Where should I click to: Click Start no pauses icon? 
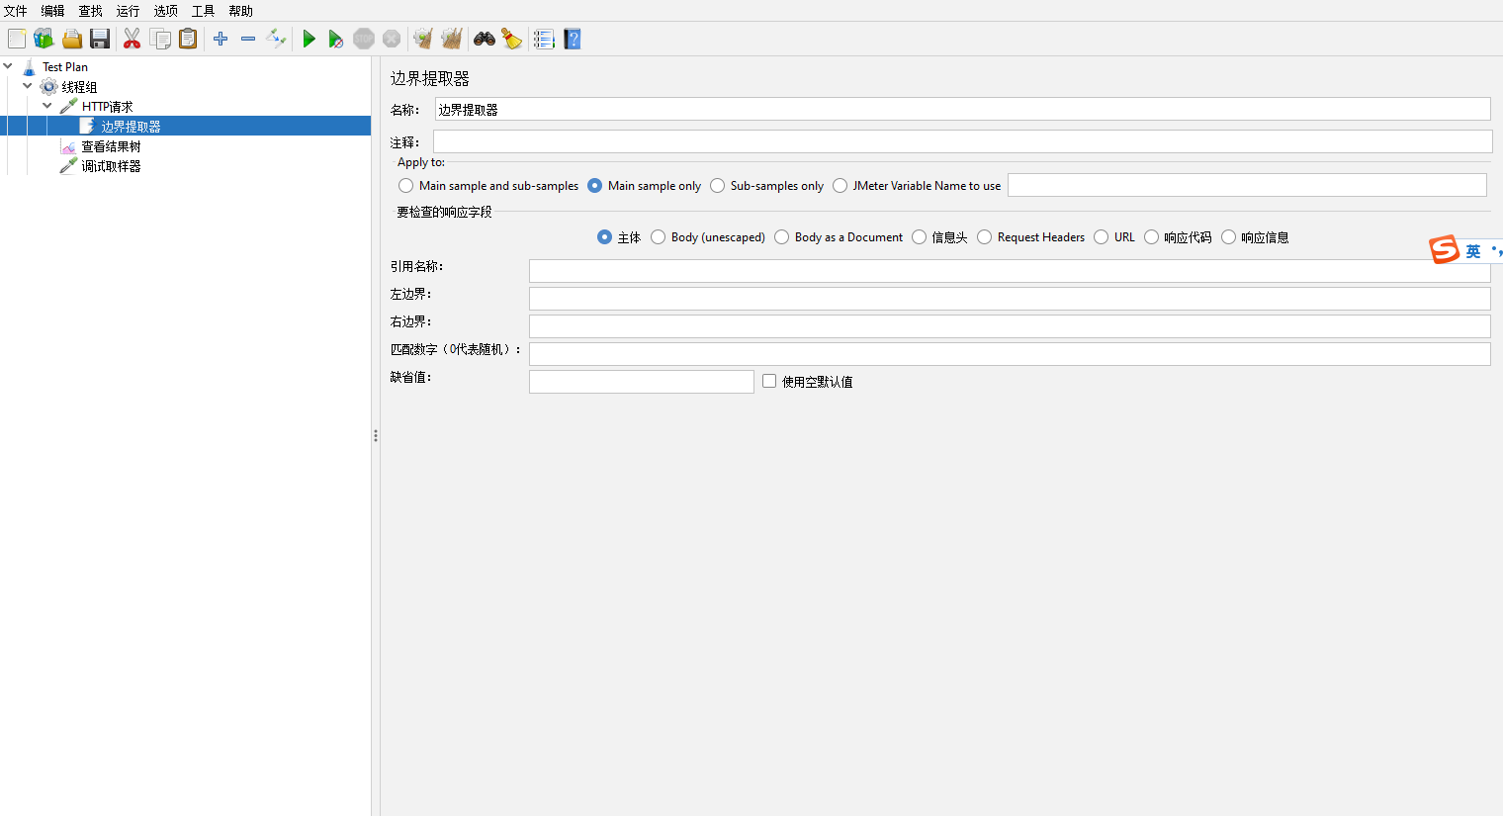point(336,39)
